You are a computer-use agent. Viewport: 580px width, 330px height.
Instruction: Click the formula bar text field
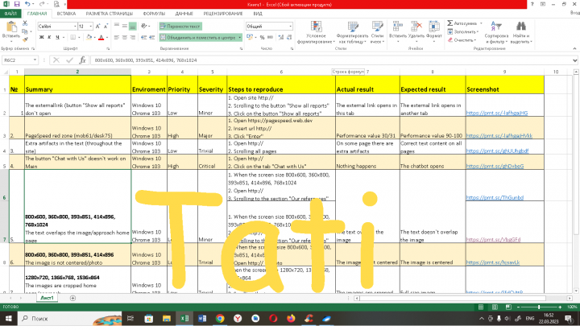(x=330, y=60)
